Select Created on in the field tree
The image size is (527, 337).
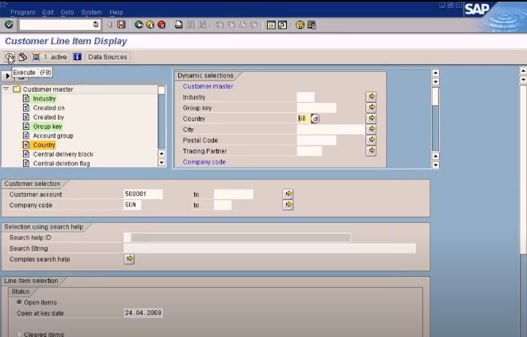point(48,108)
